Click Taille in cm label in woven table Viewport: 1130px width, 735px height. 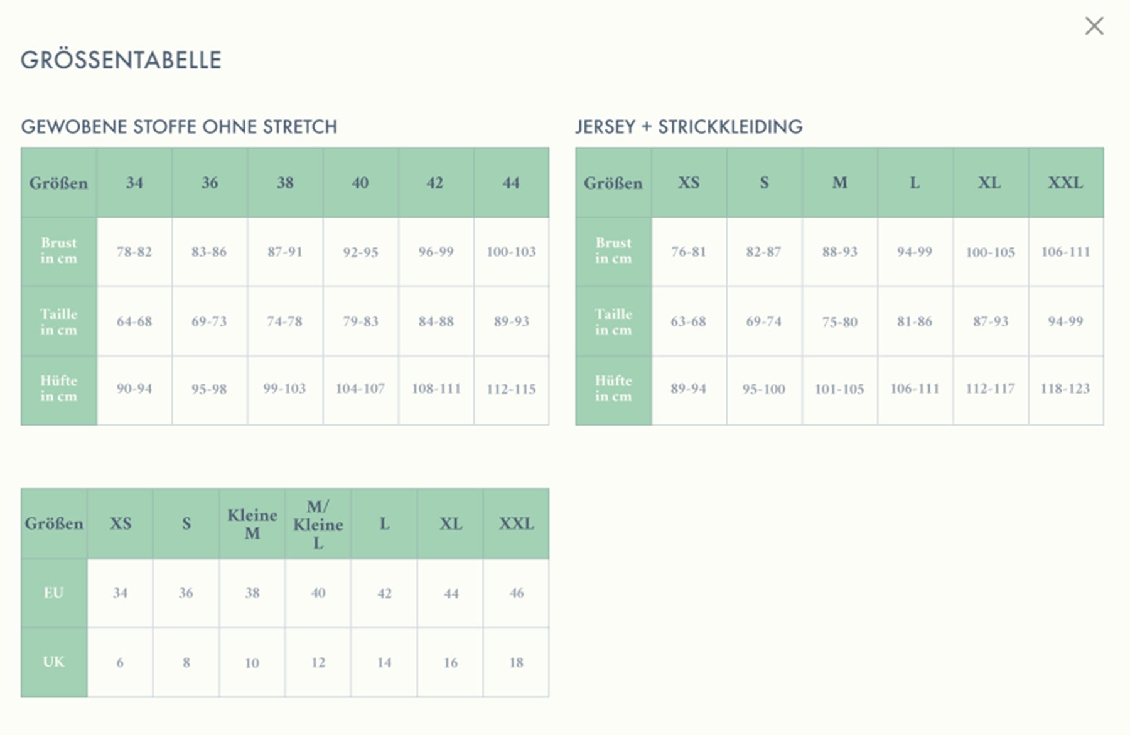click(x=59, y=321)
